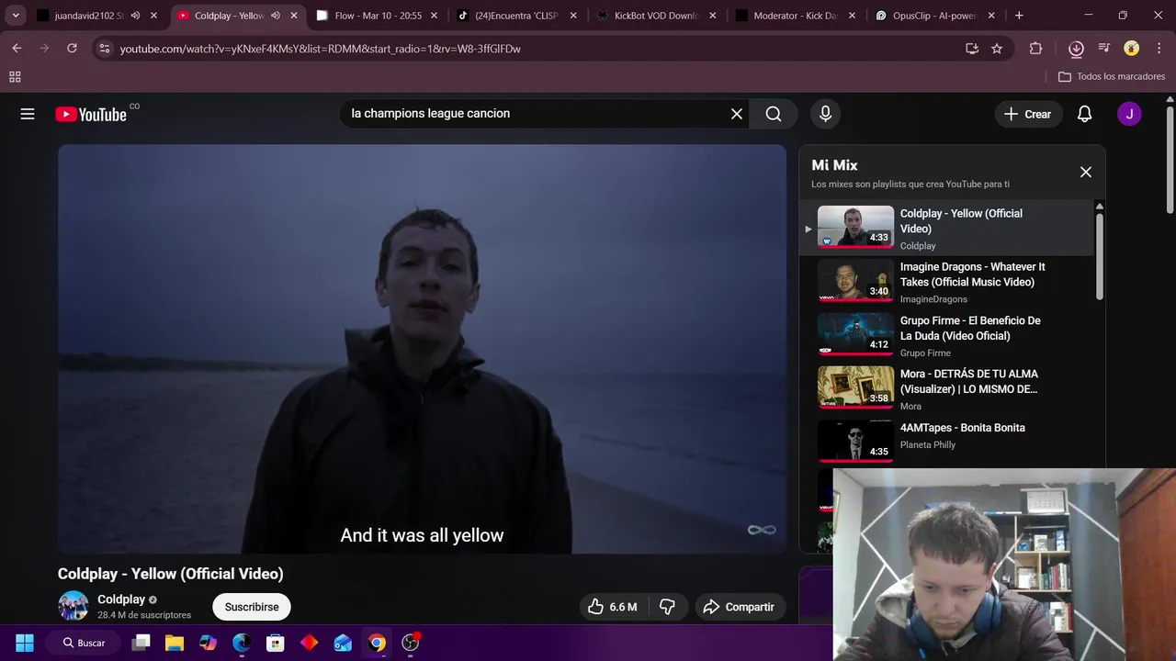This screenshot has width=1176, height=661.
Task: Open Microsoft Edge from the taskbar
Action: click(242, 643)
